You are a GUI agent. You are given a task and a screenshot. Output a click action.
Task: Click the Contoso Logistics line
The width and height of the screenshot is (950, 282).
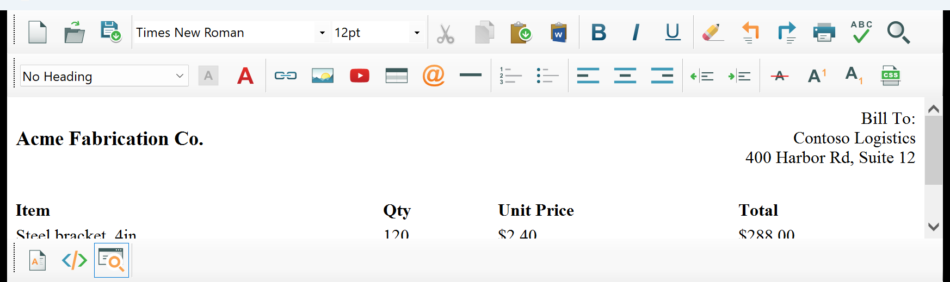pyautogui.click(x=854, y=138)
